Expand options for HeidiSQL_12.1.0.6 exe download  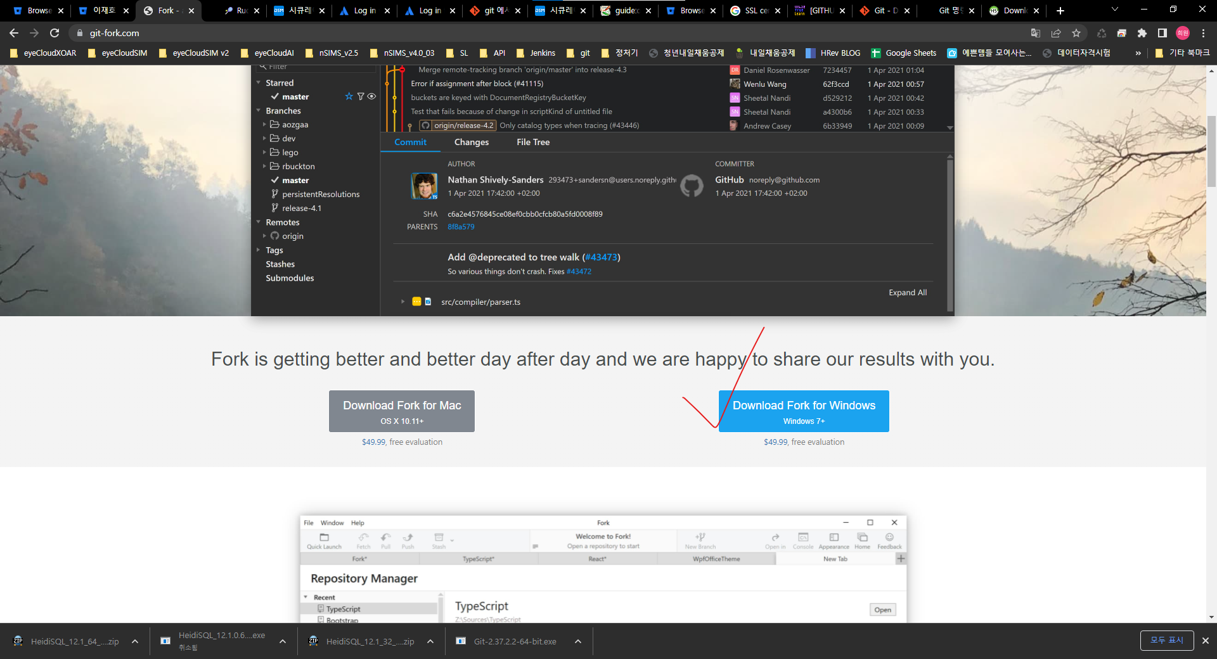[x=283, y=641]
